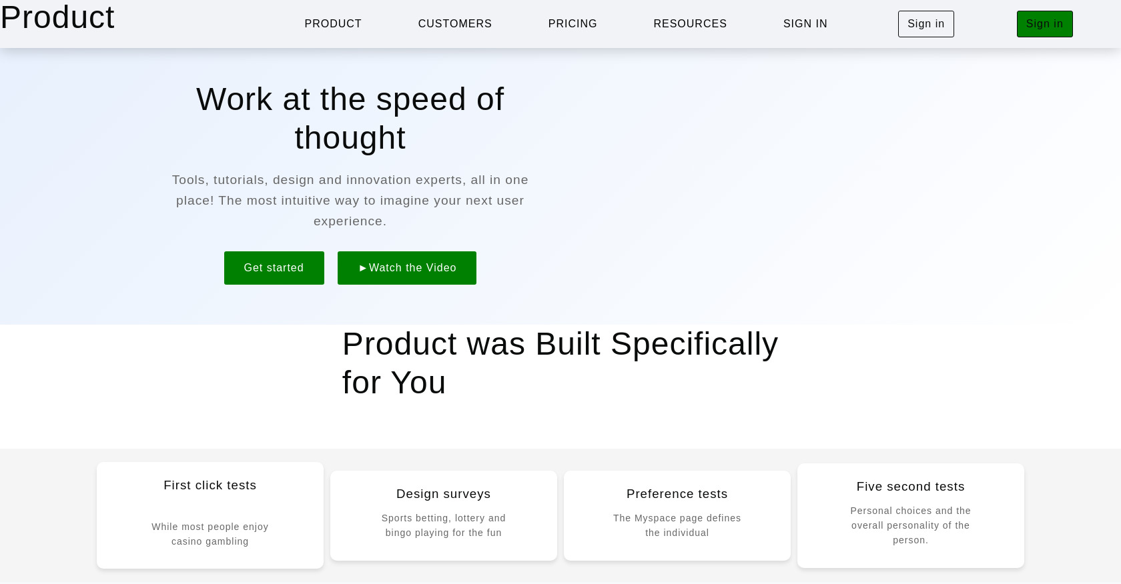This screenshot has height=584, width=1121.
Task: Go to the CUSTOMERS nav link
Action: [454, 24]
